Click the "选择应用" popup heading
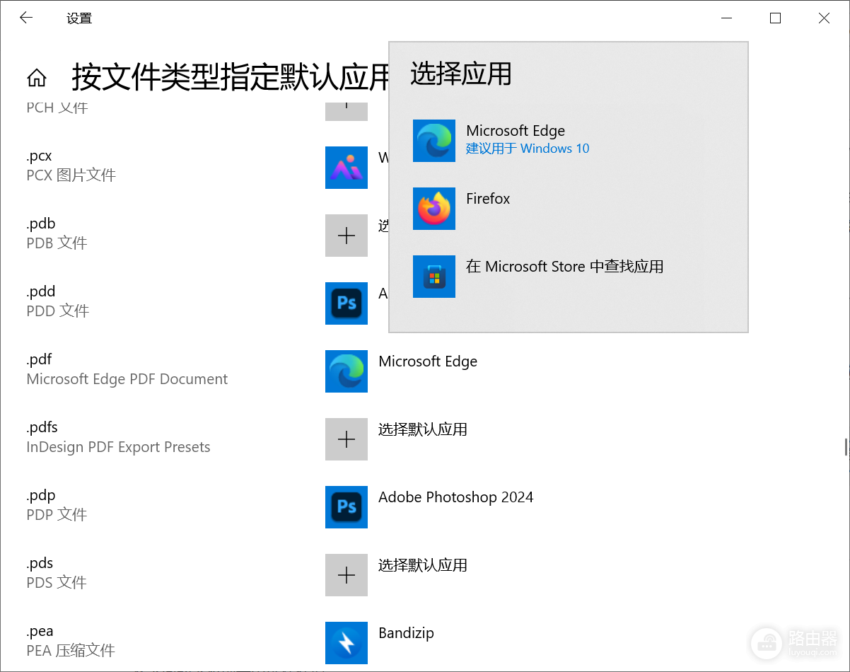850x672 pixels. (461, 74)
